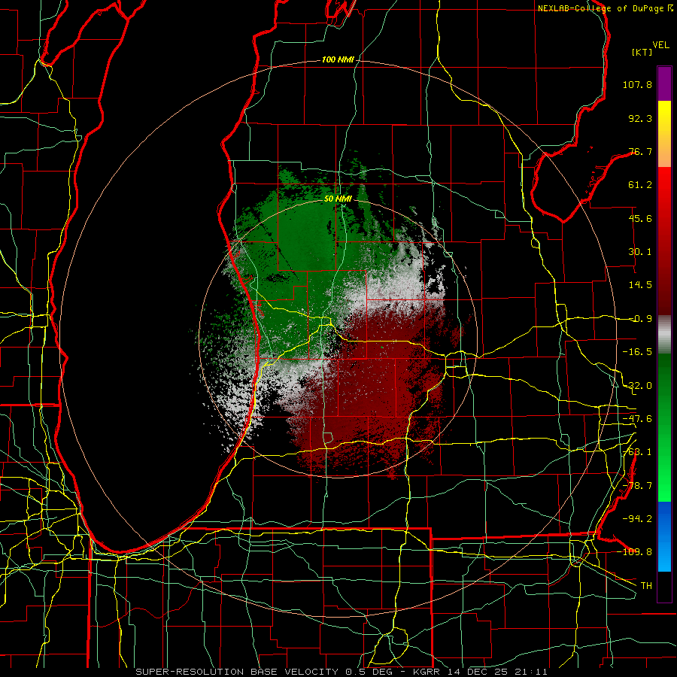
Task: Select the -94.2 scale value
Action: [637, 518]
